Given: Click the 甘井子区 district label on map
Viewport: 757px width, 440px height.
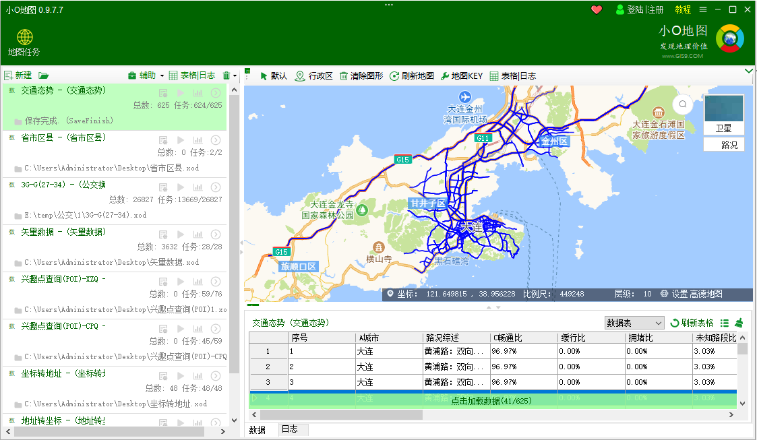Looking at the screenshot, I should point(428,203).
